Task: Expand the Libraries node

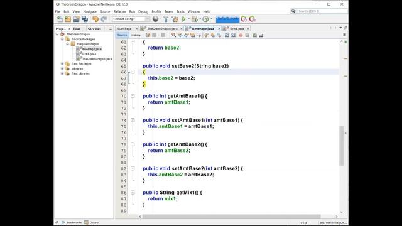Action: (x=62, y=68)
